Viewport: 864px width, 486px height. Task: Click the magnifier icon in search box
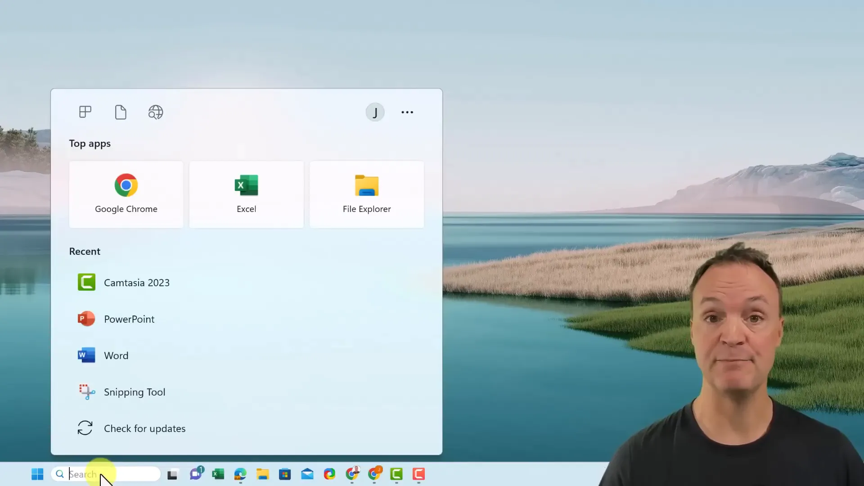(60, 474)
